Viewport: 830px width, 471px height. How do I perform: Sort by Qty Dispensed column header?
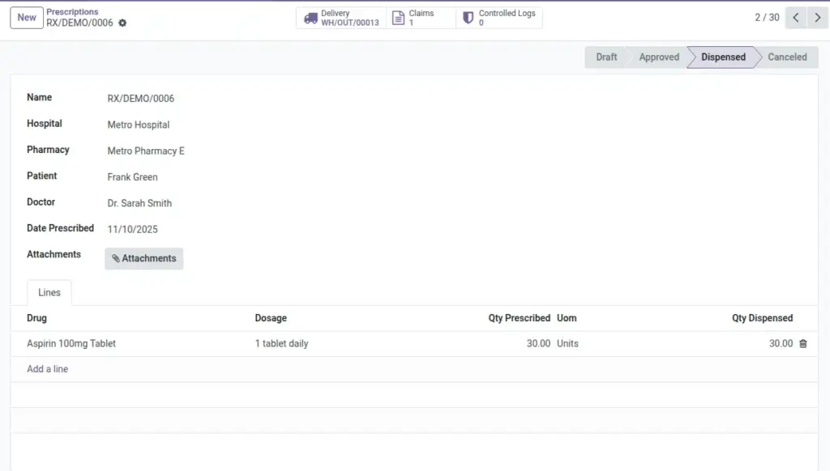point(762,318)
